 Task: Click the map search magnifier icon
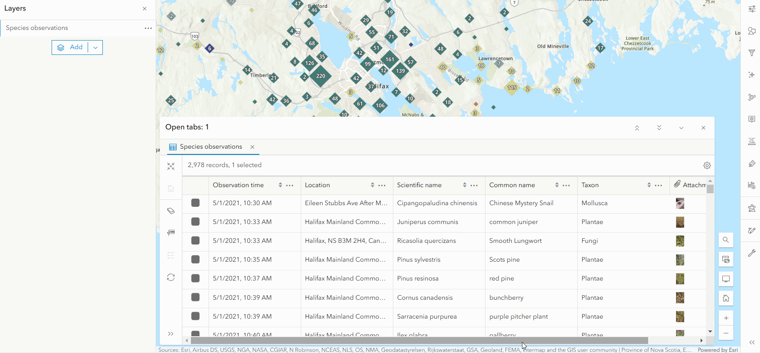726,240
